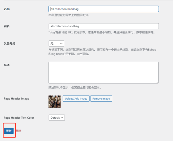Click the 名称 field label
This screenshot has width=173, height=141.
7,9
